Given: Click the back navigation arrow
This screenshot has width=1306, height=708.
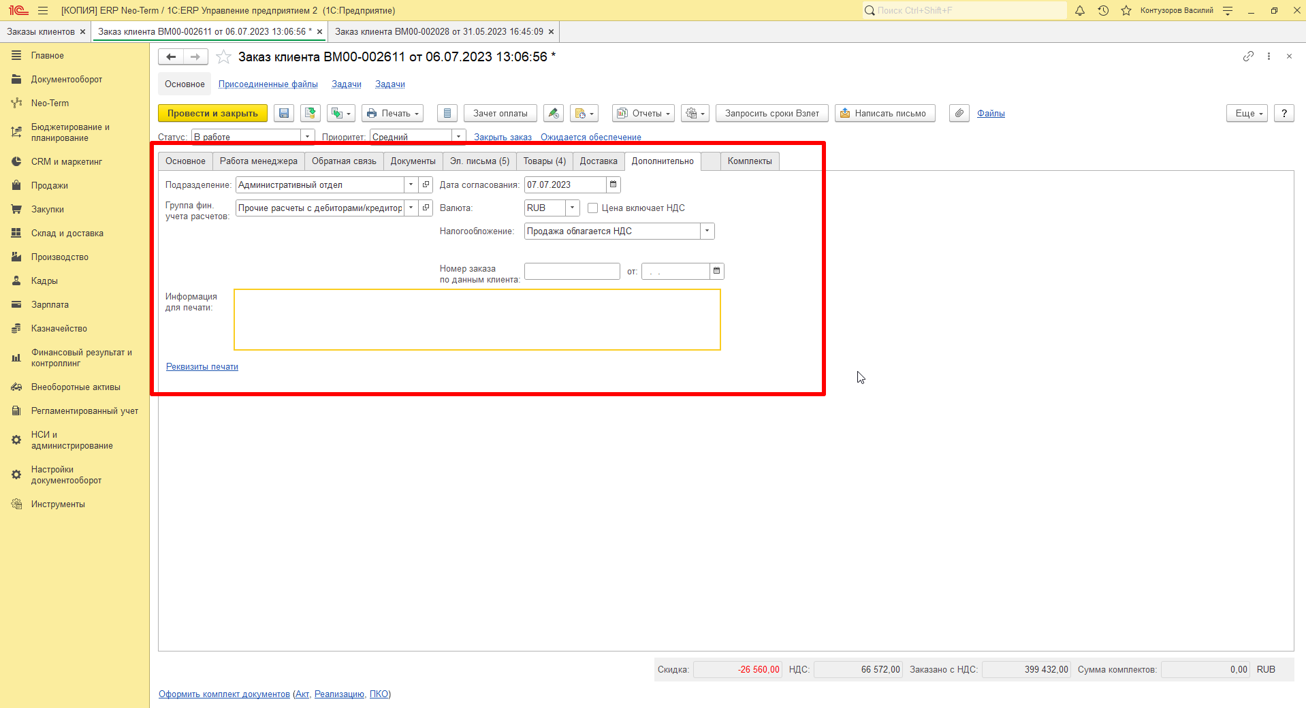Looking at the screenshot, I should coord(171,57).
